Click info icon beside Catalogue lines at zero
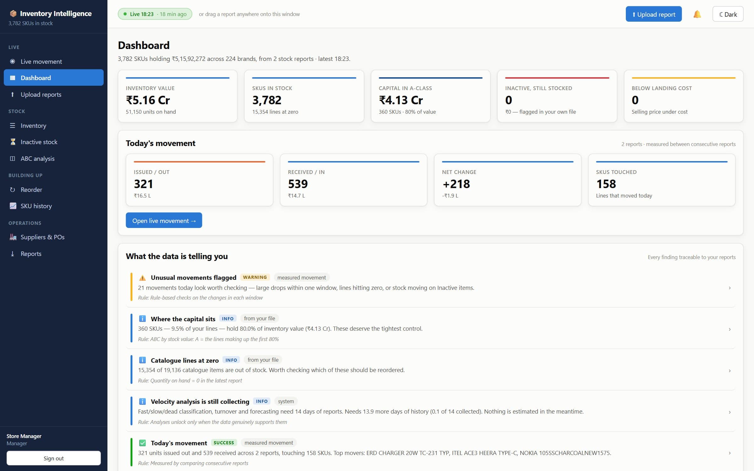 pos(142,360)
